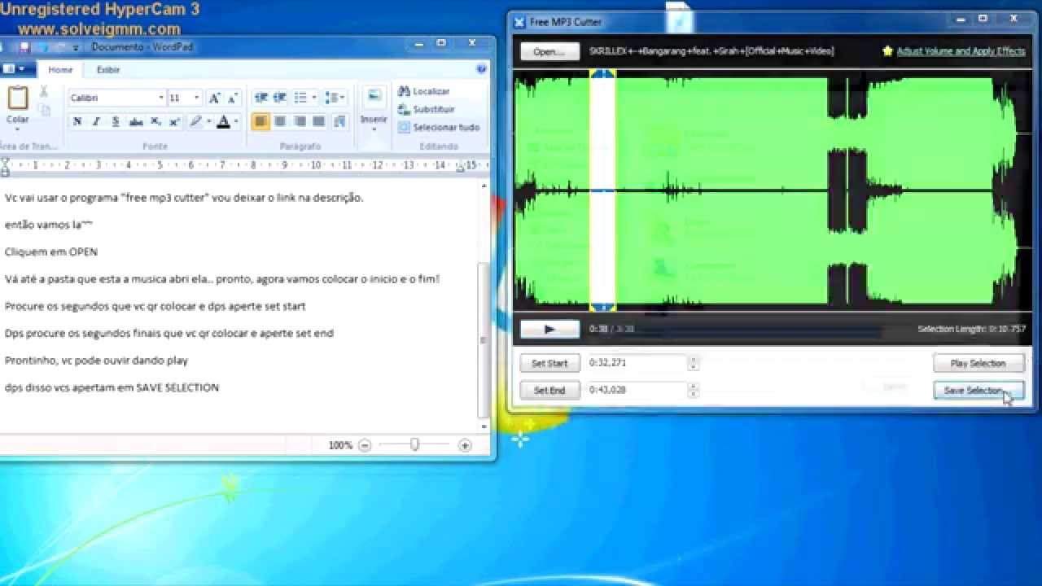
Task: Toggle subscript formatting
Action: coord(155,121)
